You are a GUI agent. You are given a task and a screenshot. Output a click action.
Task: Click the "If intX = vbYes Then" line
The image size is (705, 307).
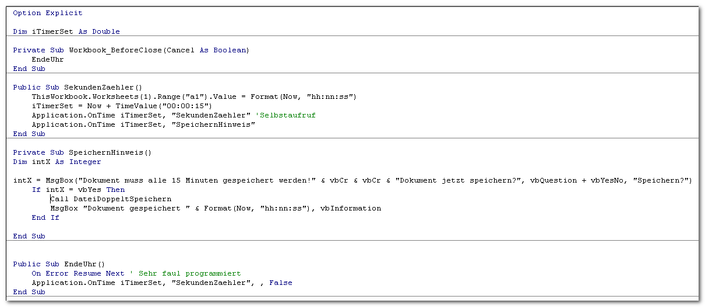pos(78,190)
